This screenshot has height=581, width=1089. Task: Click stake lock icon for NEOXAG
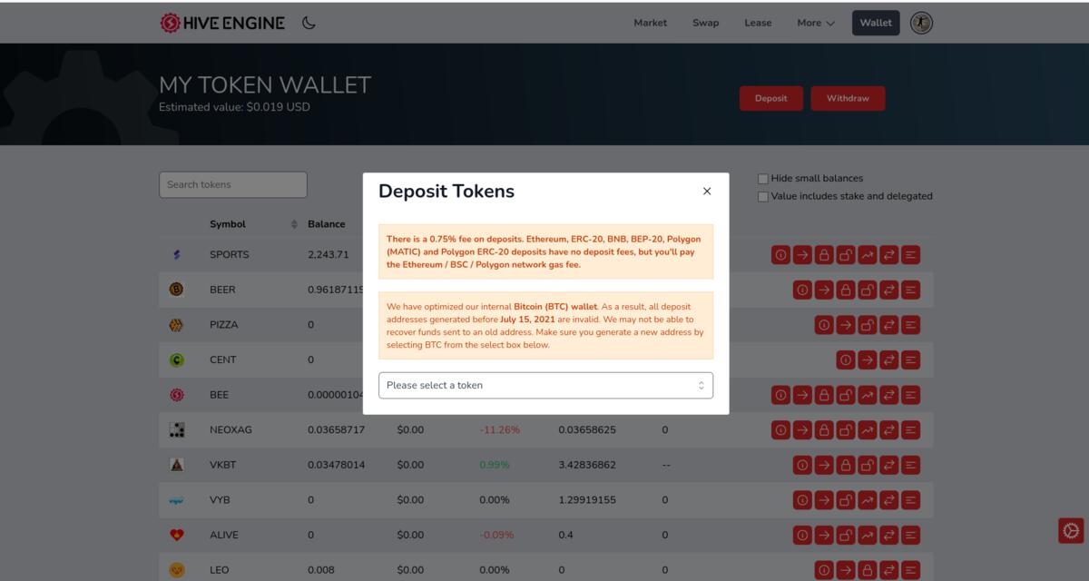[x=824, y=429]
